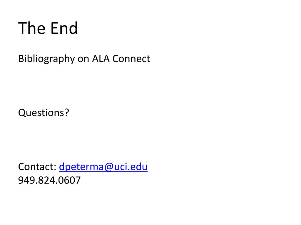
Task: Select the phone number 949.824.0607
Action: click(49, 180)
